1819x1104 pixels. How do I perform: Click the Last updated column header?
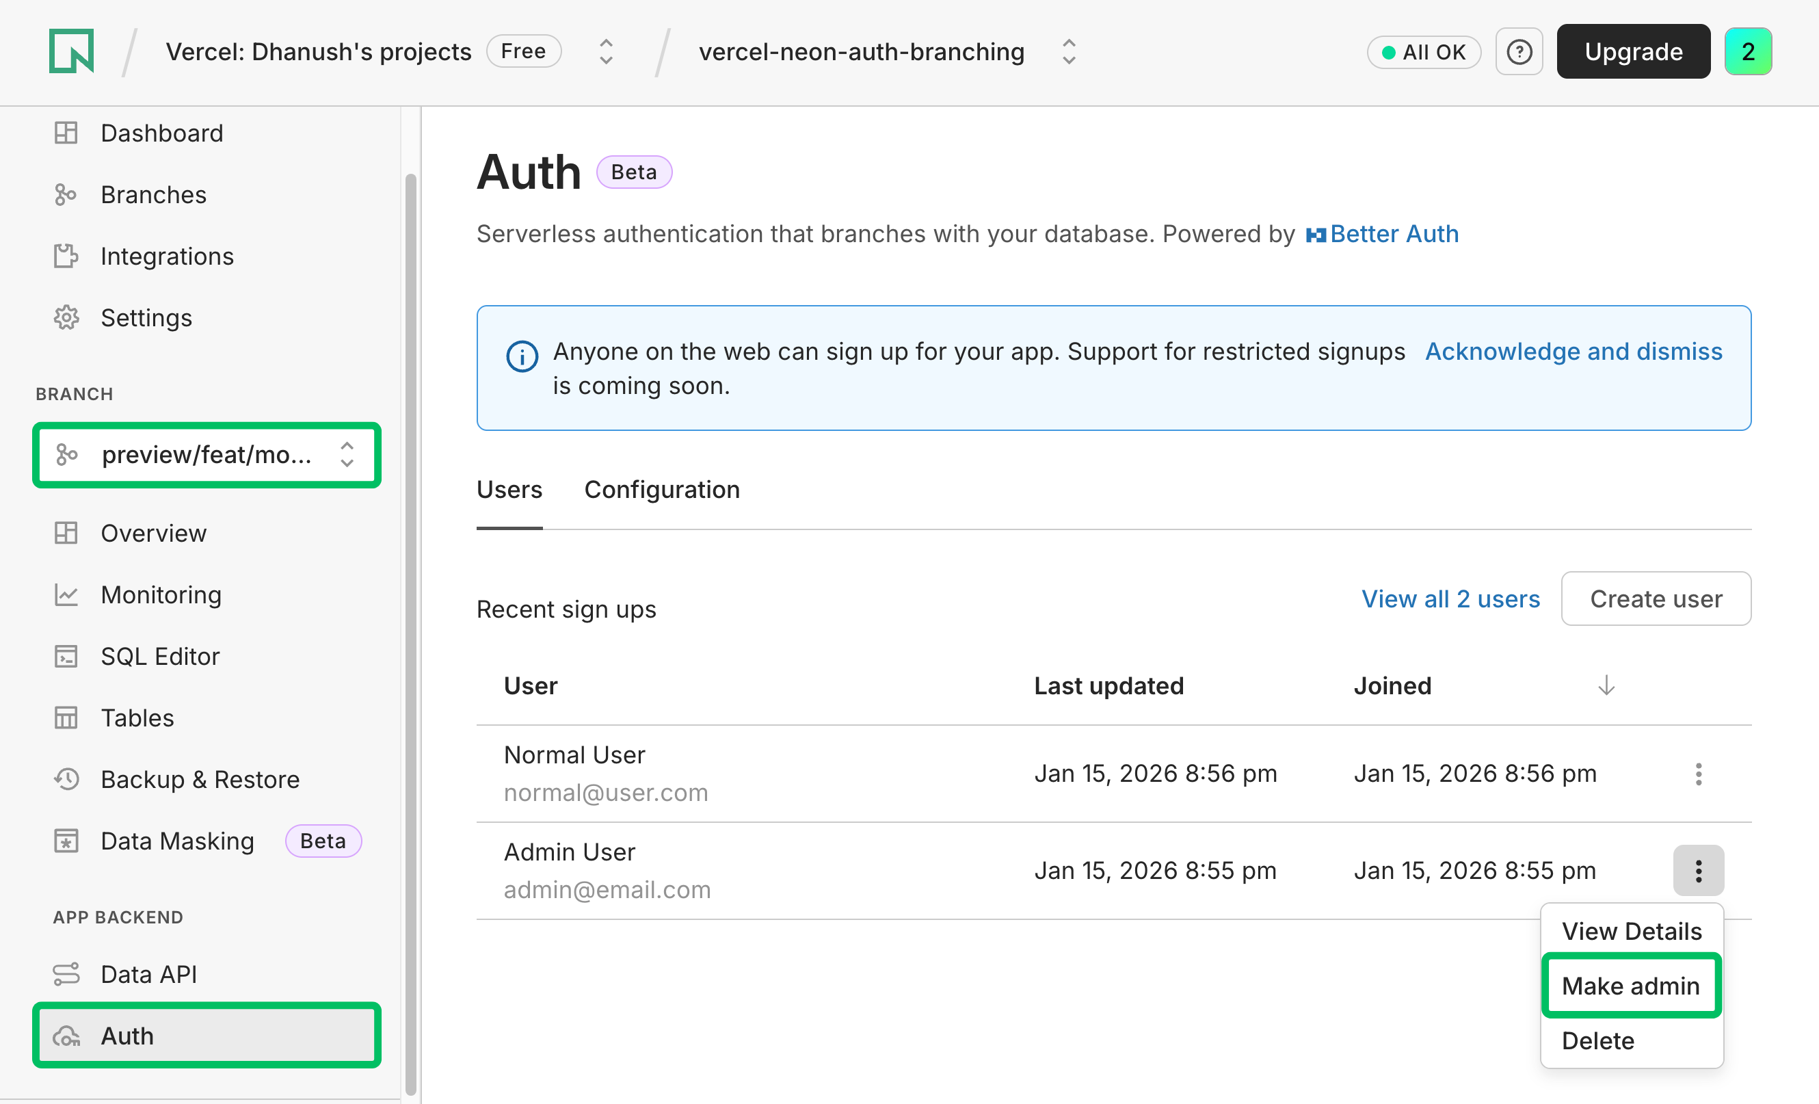[1108, 685]
